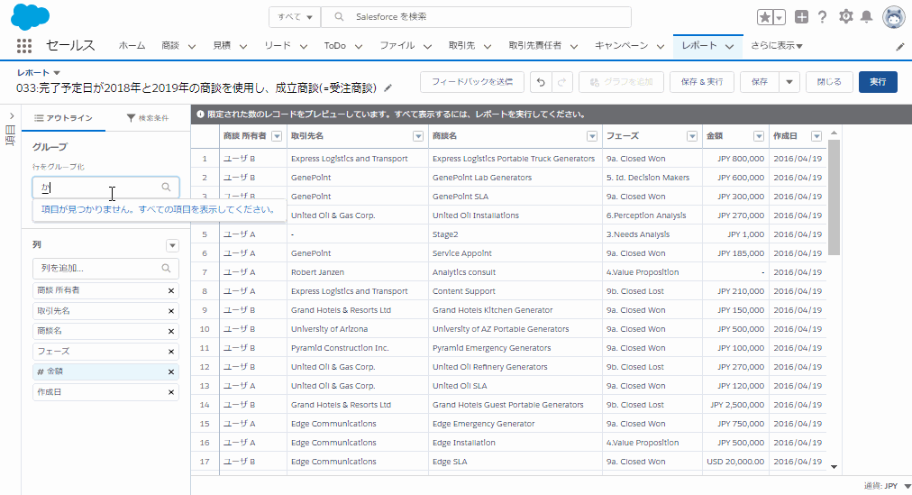Open the リード tab dropdown chevron
This screenshot has width=912, height=495.
tap(303, 46)
